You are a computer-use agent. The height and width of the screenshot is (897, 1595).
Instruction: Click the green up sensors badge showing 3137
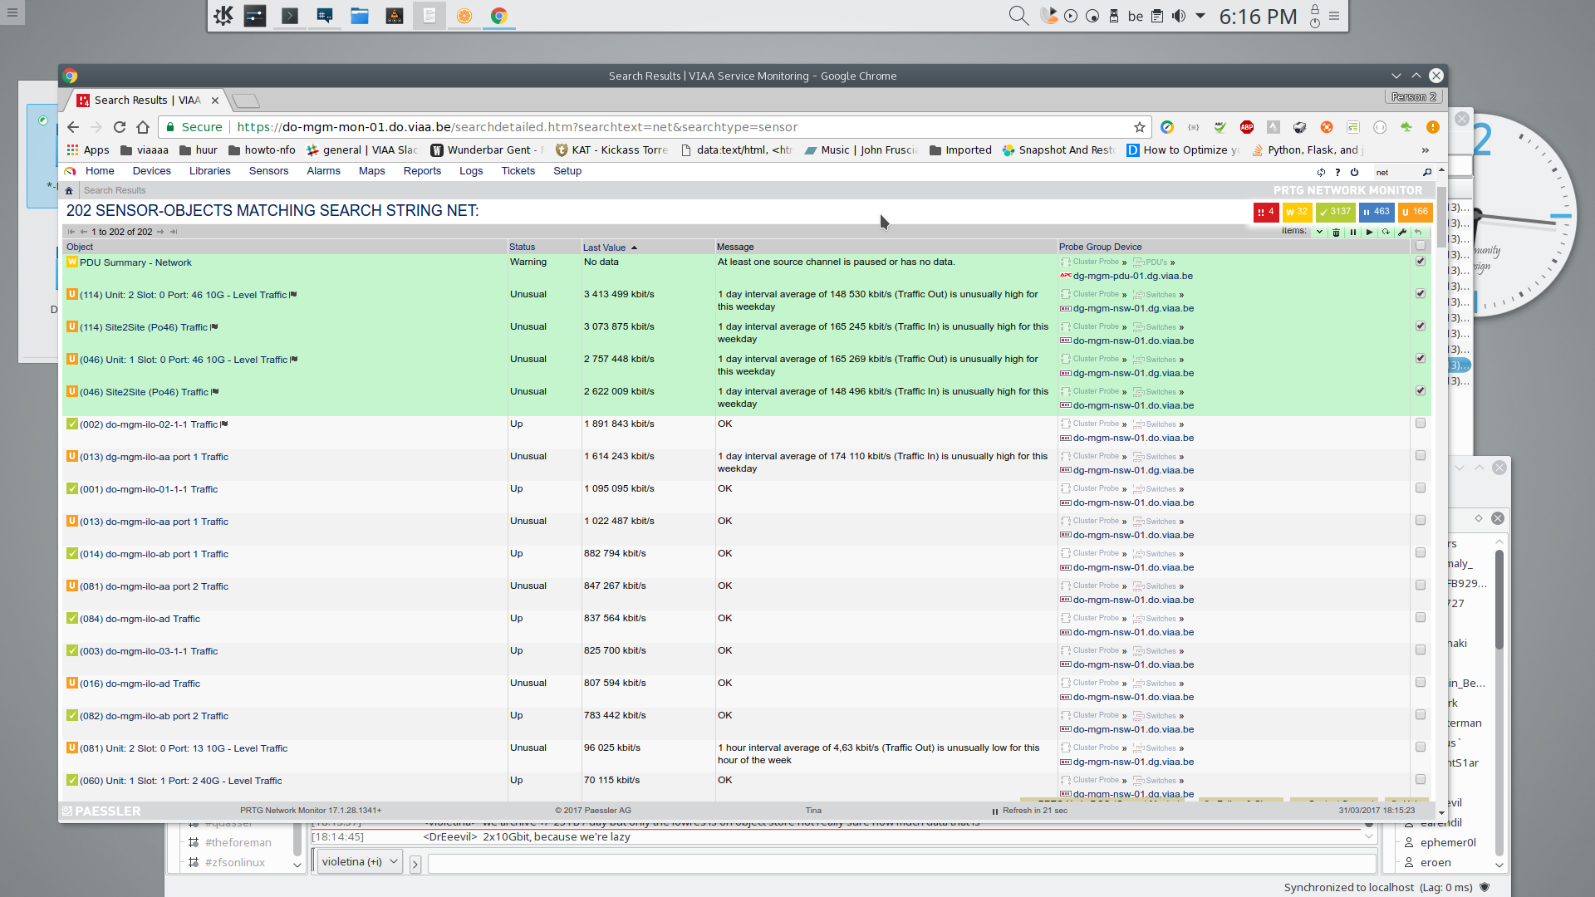(x=1335, y=212)
